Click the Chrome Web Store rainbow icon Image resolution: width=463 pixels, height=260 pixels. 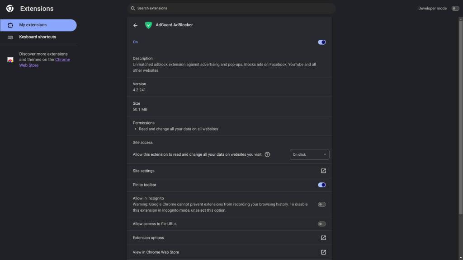coord(10,60)
